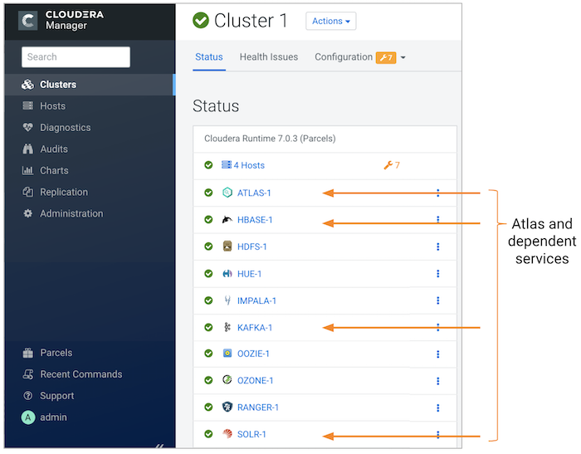
Task: Expand the caret next to Configuration tab
Action: pyautogui.click(x=403, y=58)
